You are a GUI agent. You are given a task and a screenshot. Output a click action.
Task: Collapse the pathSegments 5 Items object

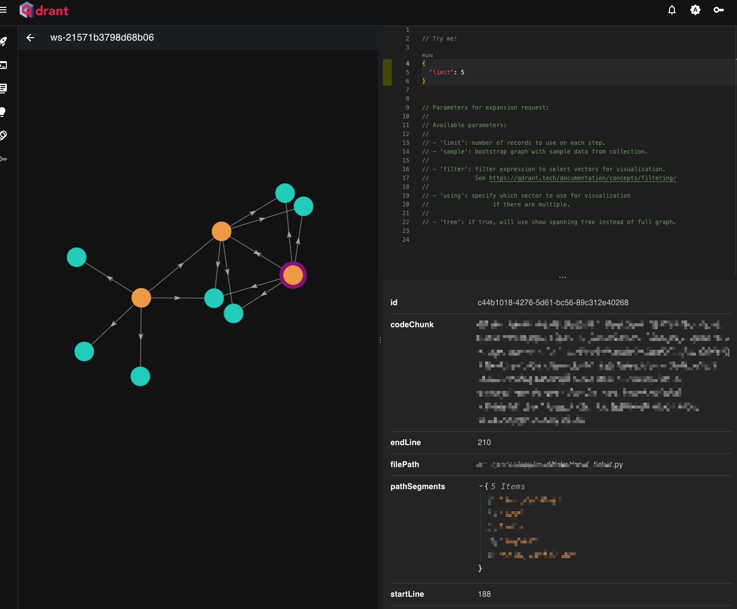click(x=481, y=486)
